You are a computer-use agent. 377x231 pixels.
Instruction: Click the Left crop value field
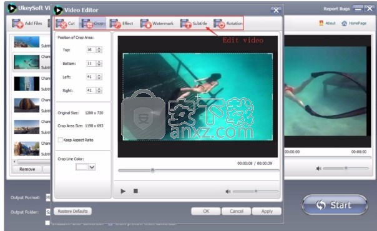coord(91,77)
